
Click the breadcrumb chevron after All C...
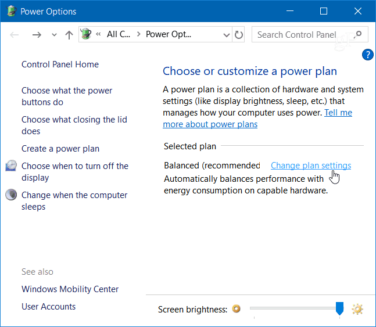(x=138, y=34)
